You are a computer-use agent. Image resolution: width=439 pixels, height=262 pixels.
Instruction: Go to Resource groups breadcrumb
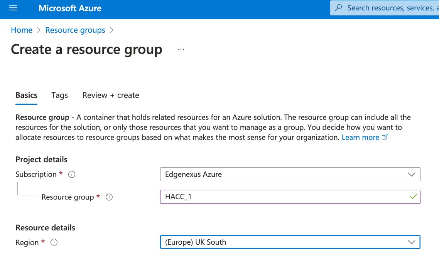coord(75,30)
